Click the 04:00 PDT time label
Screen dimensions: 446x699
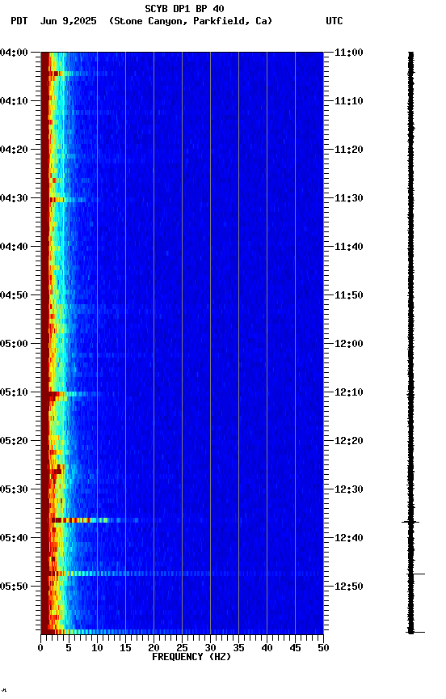(14, 53)
